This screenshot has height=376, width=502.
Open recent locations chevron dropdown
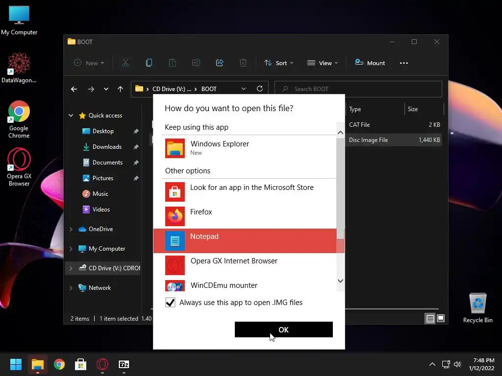point(106,89)
